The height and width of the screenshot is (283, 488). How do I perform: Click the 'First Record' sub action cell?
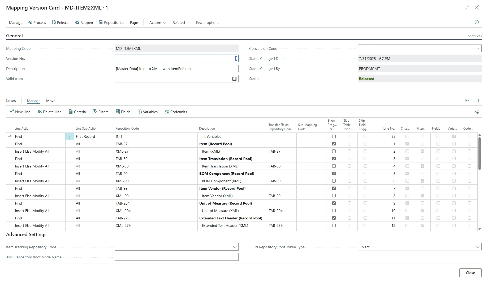(94, 136)
